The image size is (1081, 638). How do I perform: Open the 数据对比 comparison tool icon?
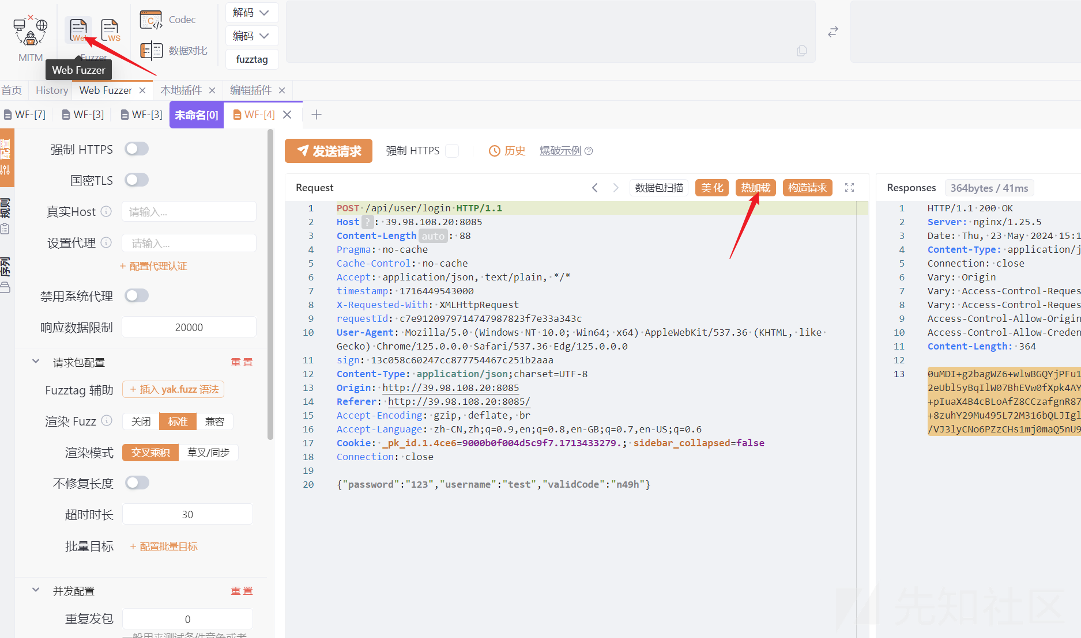152,51
